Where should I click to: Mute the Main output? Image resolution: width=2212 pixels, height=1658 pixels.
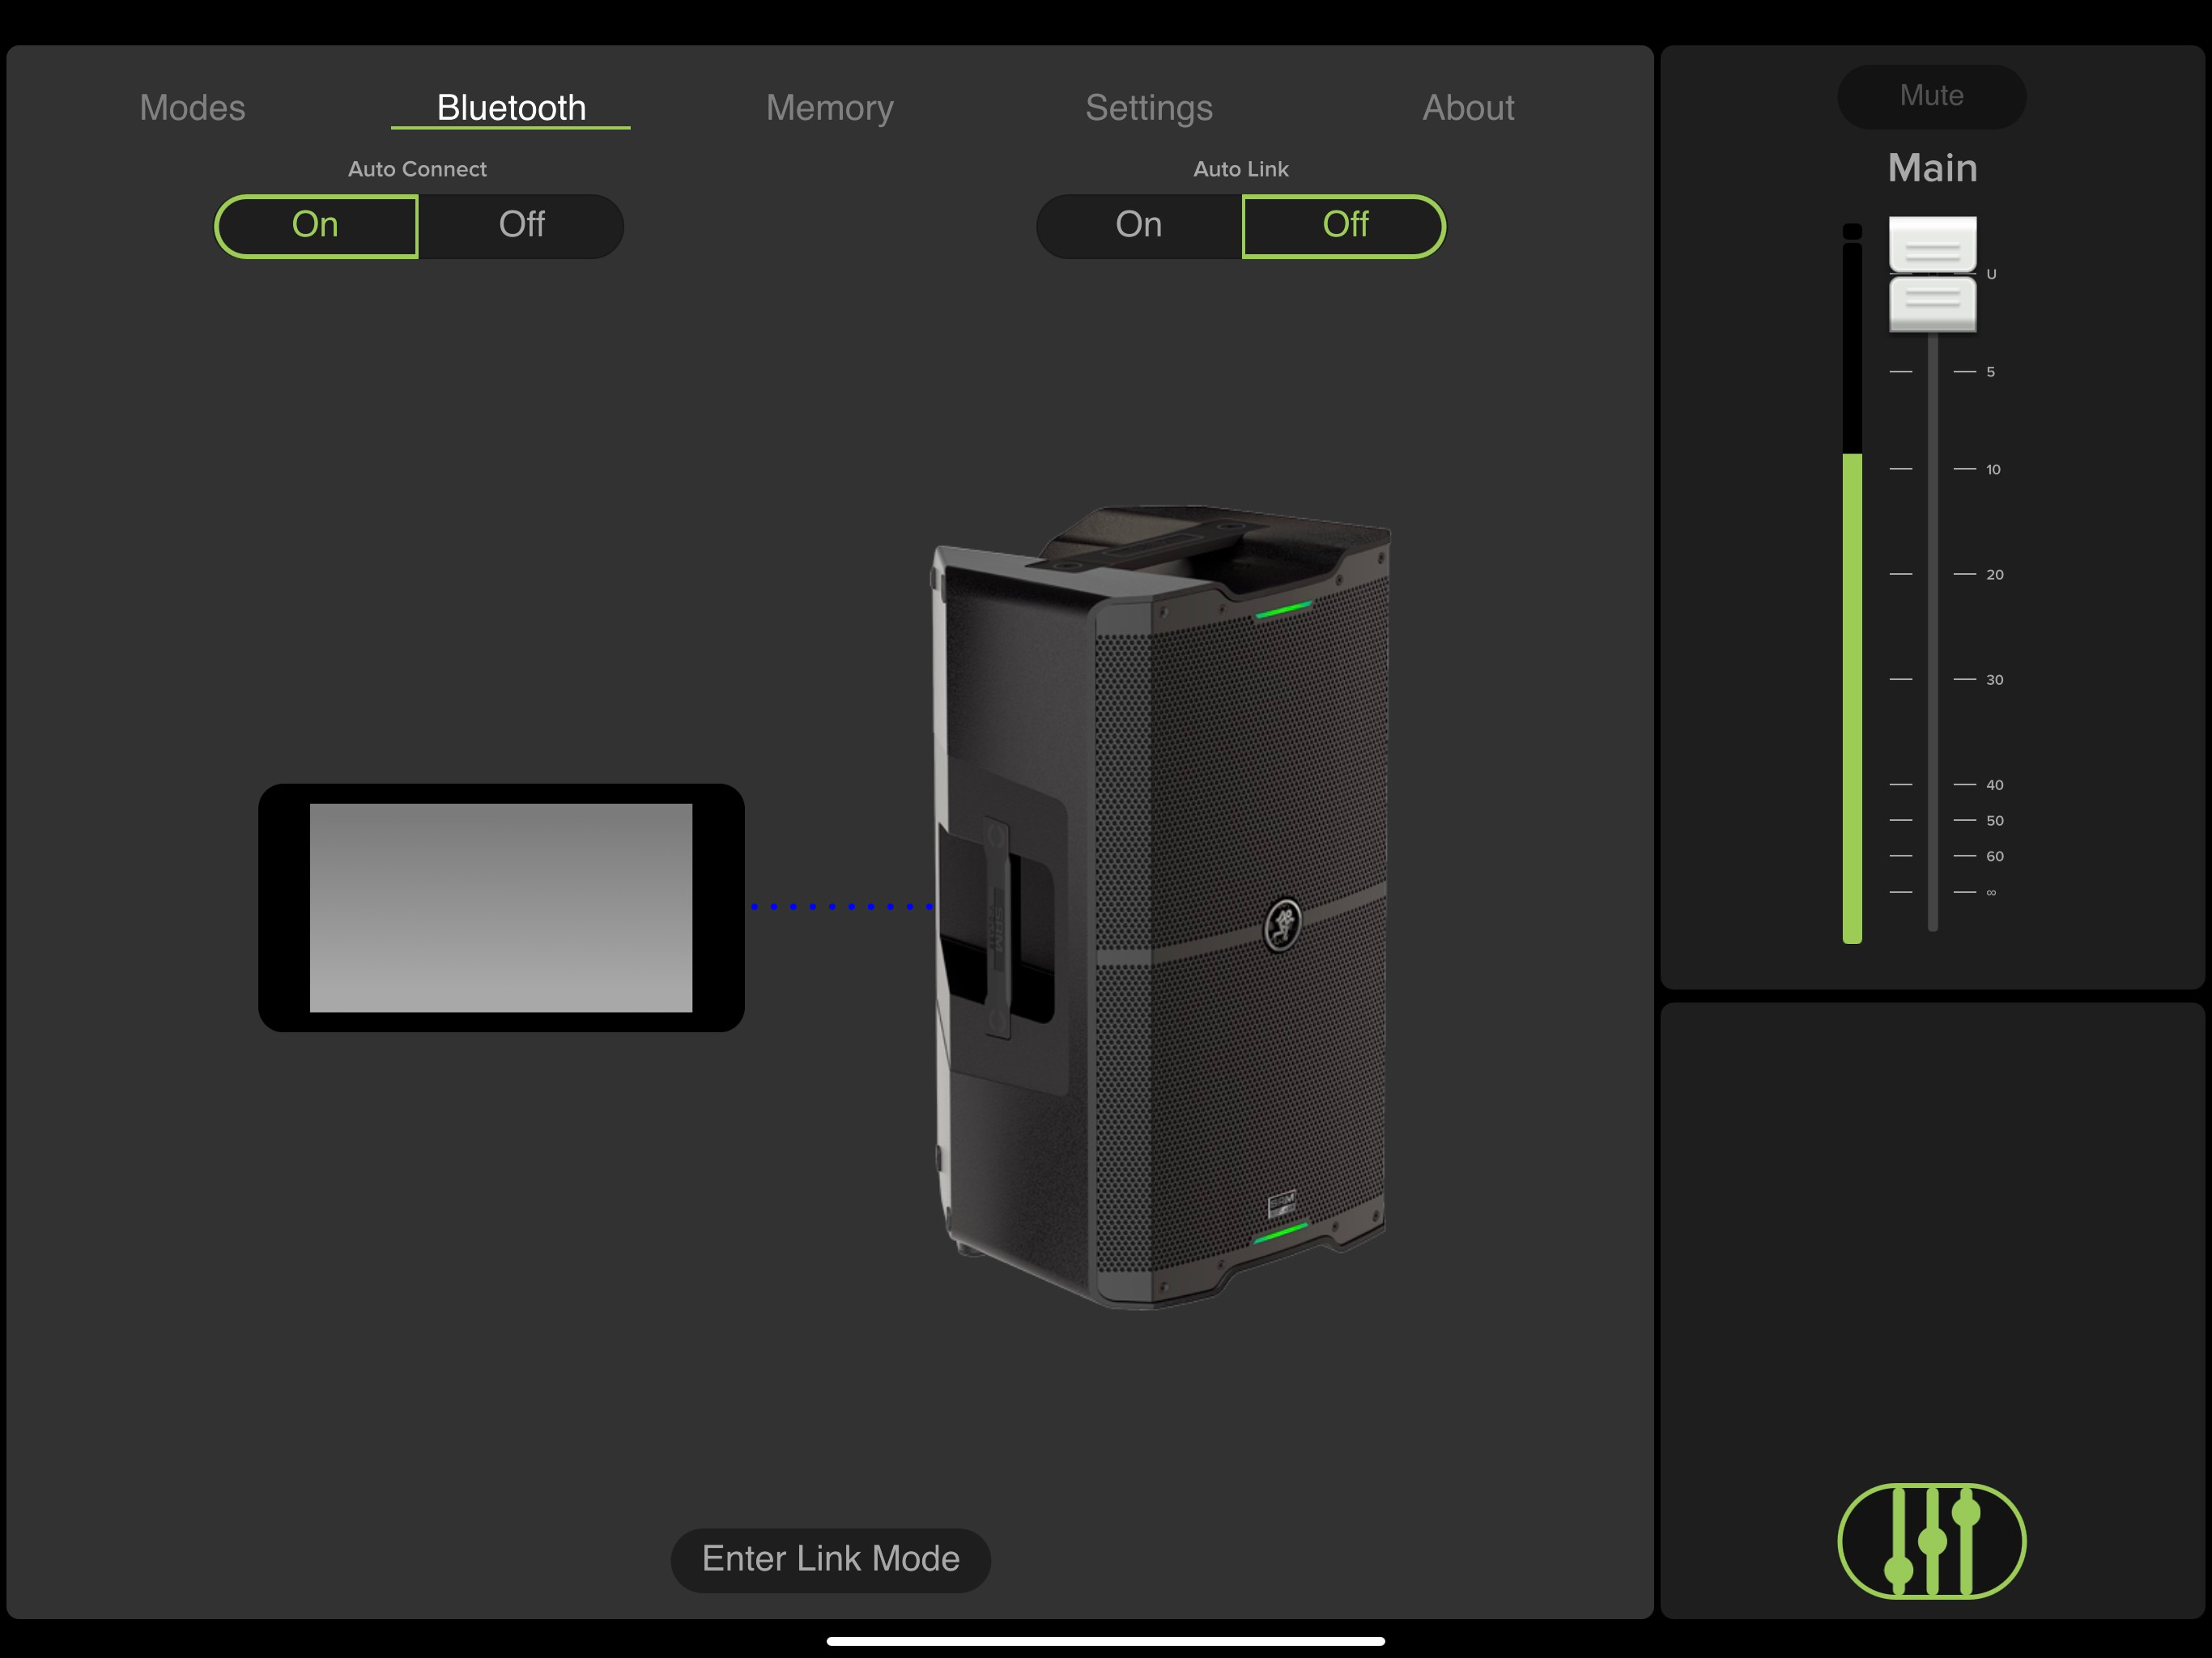1931,96
